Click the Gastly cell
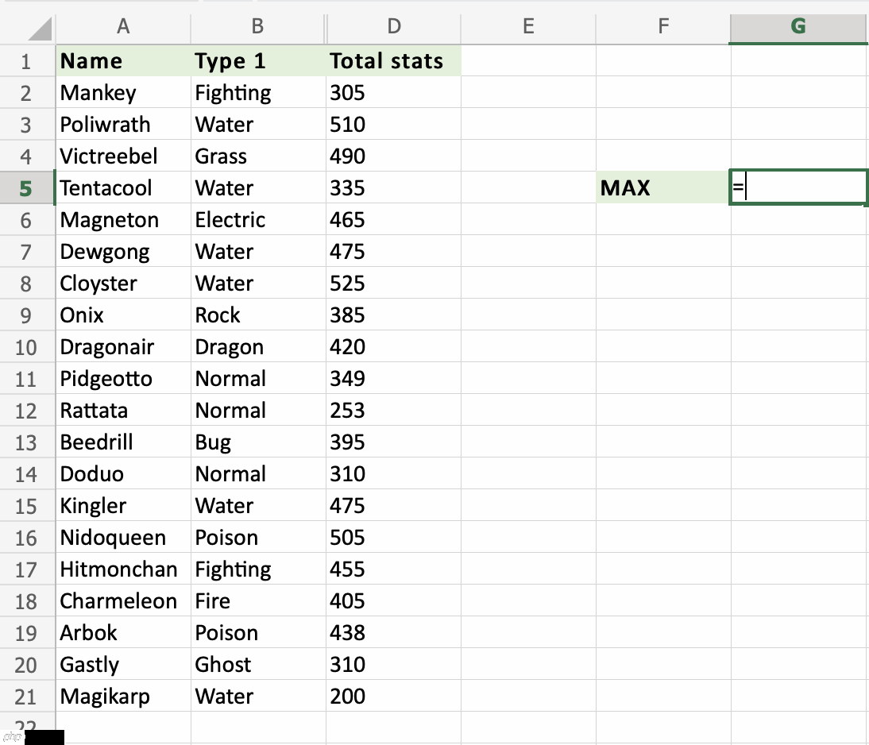 (x=123, y=665)
